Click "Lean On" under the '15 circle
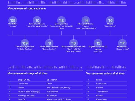The width and height of the screenshot is (135, 101). coord(98,52)
